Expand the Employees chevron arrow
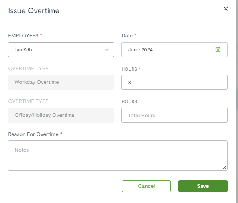This screenshot has width=238, height=203. (x=107, y=50)
